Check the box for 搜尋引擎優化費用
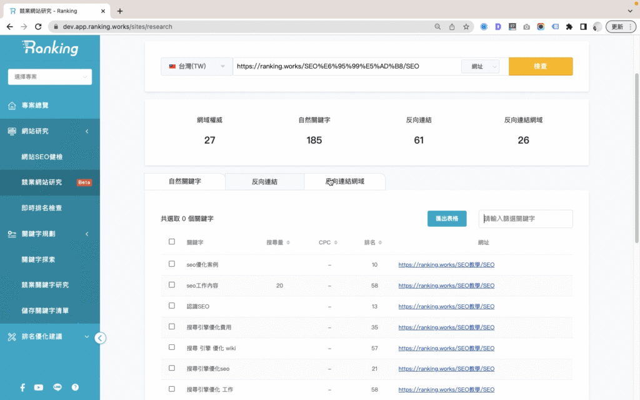Image resolution: width=640 pixels, height=400 pixels. pyautogui.click(x=172, y=326)
